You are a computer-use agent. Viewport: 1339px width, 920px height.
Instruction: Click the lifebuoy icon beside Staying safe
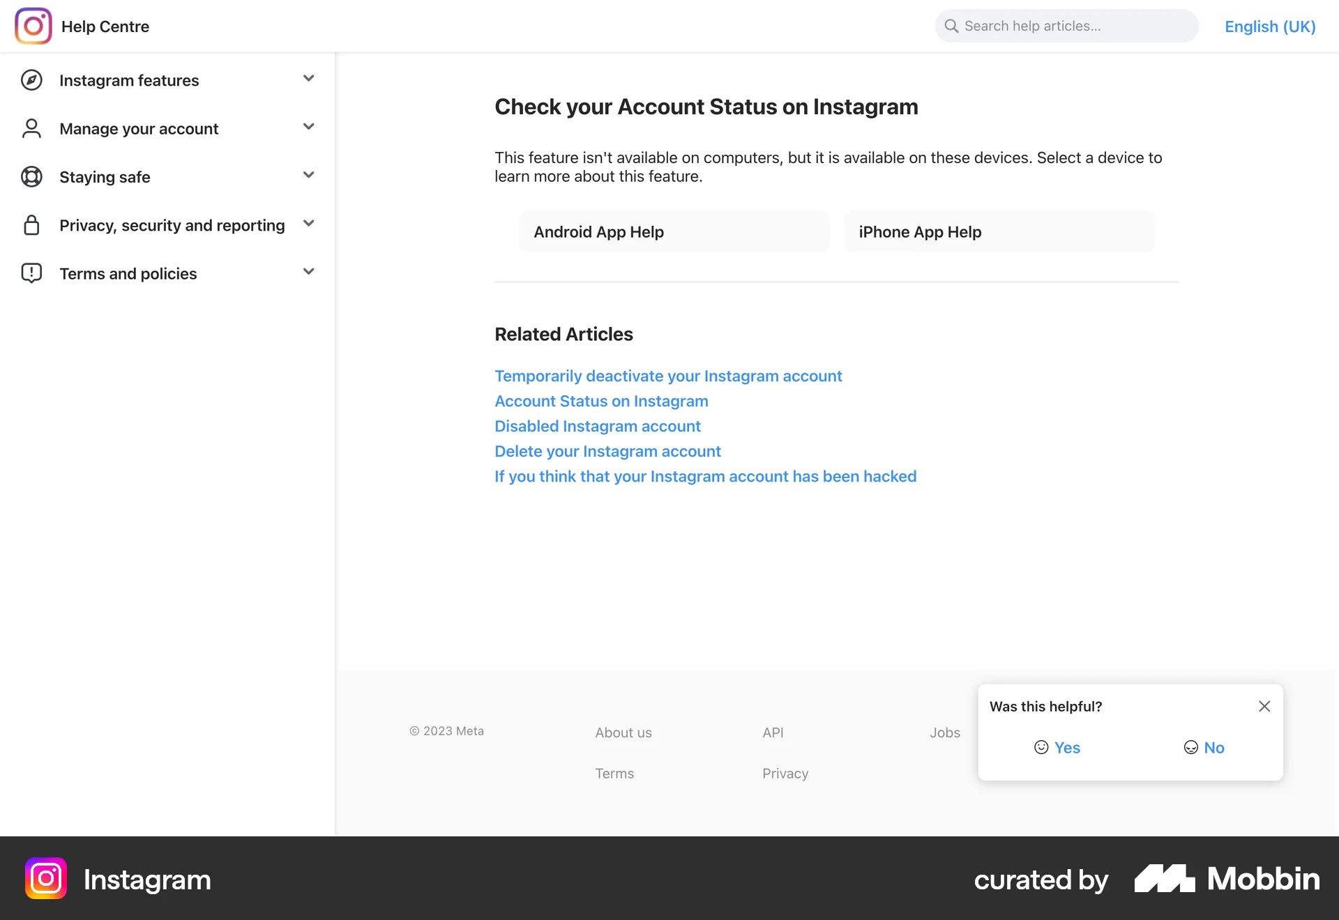tap(31, 176)
